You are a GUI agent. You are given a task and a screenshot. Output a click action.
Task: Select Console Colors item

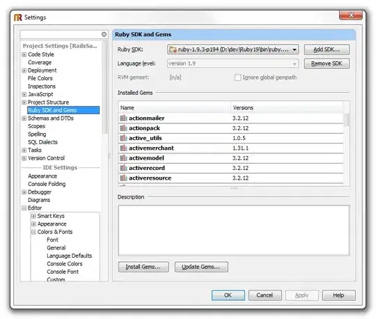[x=65, y=263]
